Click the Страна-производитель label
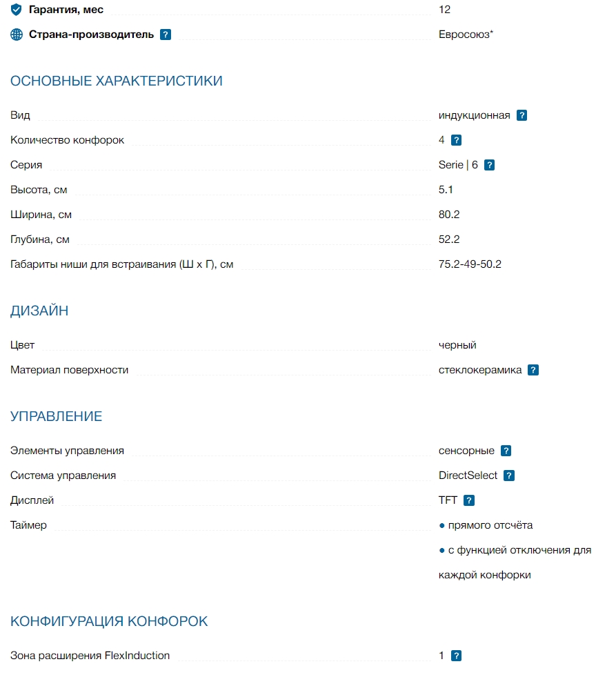Image resolution: width=596 pixels, height=675 pixels. [91, 35]
